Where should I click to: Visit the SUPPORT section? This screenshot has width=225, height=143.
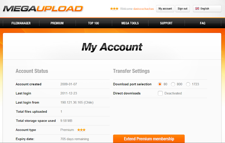tap(166, 23)
